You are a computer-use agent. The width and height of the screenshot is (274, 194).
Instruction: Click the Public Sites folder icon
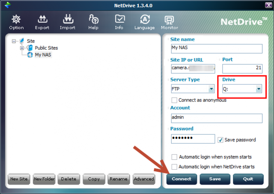click(30, 48)
